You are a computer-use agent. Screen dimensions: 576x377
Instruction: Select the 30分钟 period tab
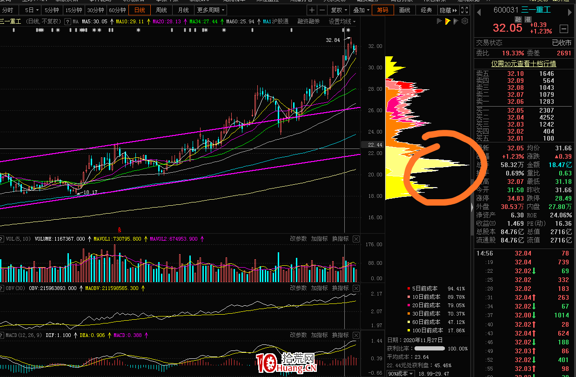(95, 10)
